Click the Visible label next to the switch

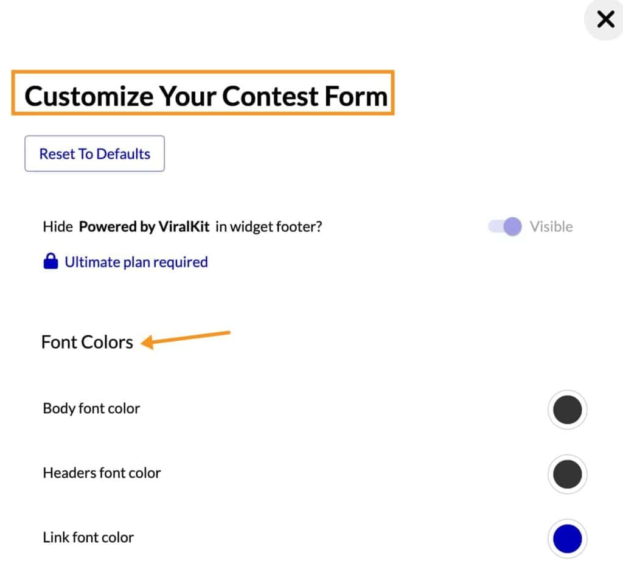[x=551, y=226]
